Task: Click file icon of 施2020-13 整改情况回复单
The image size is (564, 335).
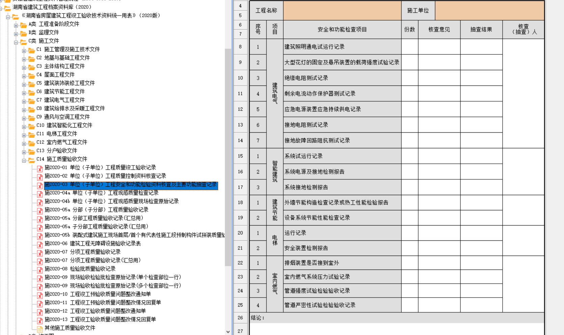Action: 40,320
